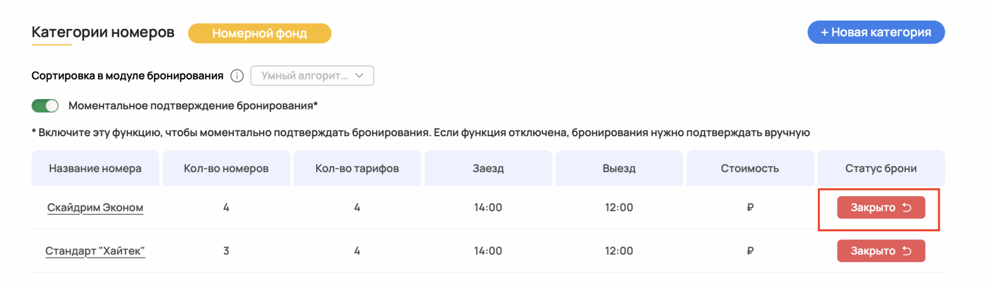
Task: Switch to Номерной фонд tab
Action: point(260,33)
